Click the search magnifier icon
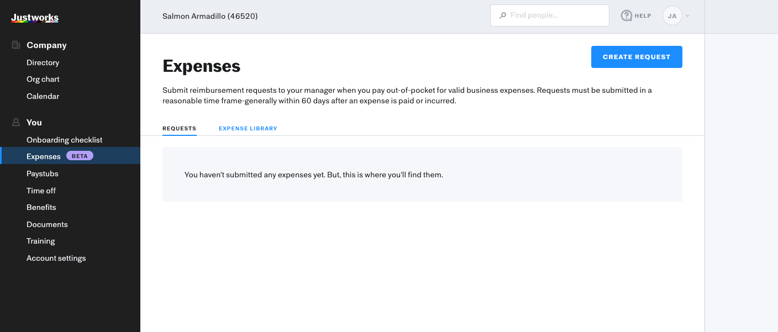This screenshot has width=778, height=332. tap(503, 15)
